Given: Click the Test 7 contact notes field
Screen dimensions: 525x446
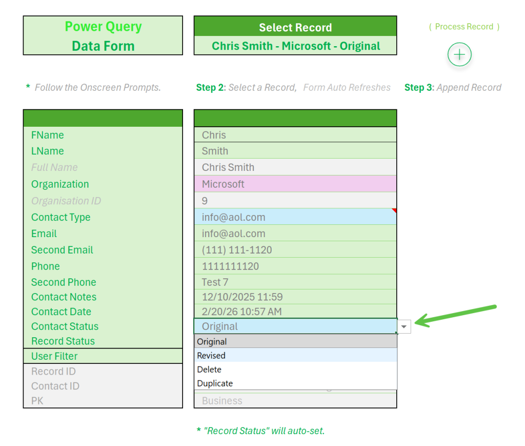Looking at the screenshot, I should [295, 282].
